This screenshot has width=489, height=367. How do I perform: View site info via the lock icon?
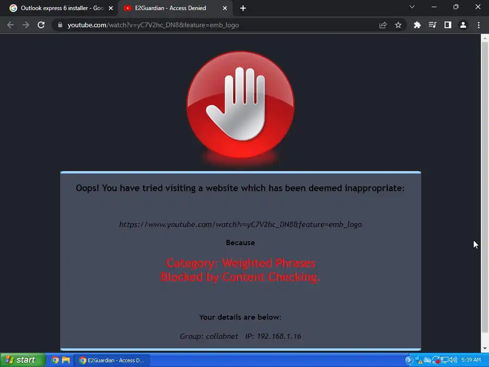(x=60, y=25)
